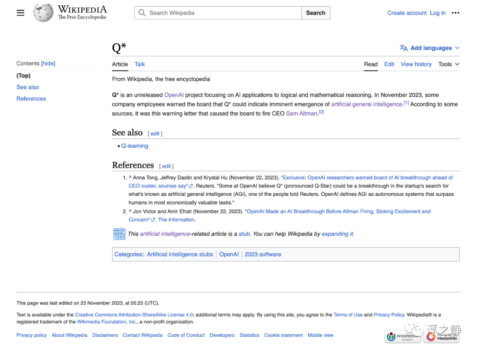Click citation marker [1]
477x351 pixels.
(406, 103)
